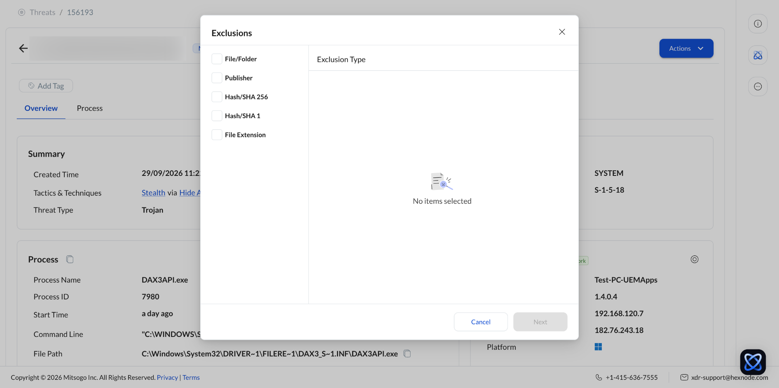The image size is (779, 388).
Task: Select the Trojan threat type value
Action: 152,210
